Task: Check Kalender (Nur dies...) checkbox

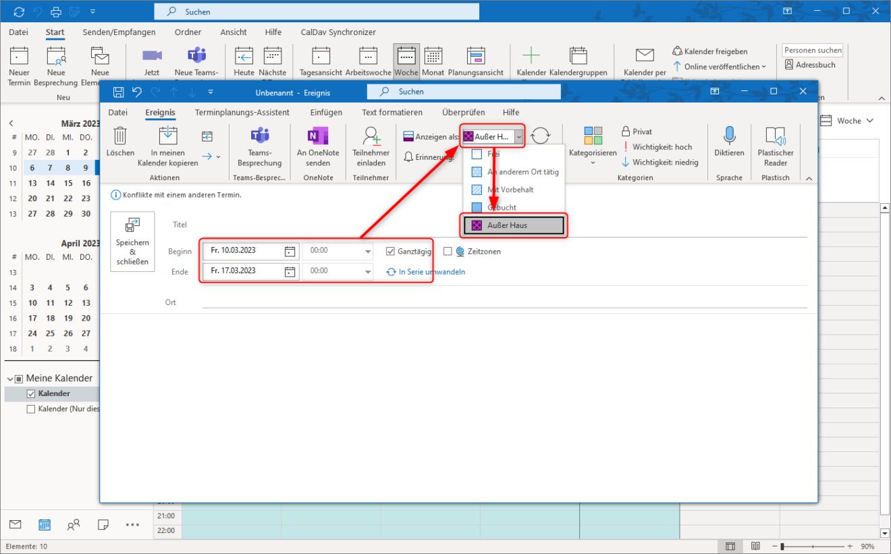Action: click(x=30, y=409)
